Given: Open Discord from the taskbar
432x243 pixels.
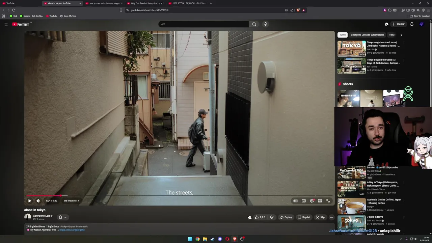Looking at the screenshot, I should 220,239.
